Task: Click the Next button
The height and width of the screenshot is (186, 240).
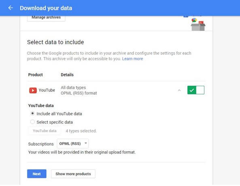Action: (37, 174)
